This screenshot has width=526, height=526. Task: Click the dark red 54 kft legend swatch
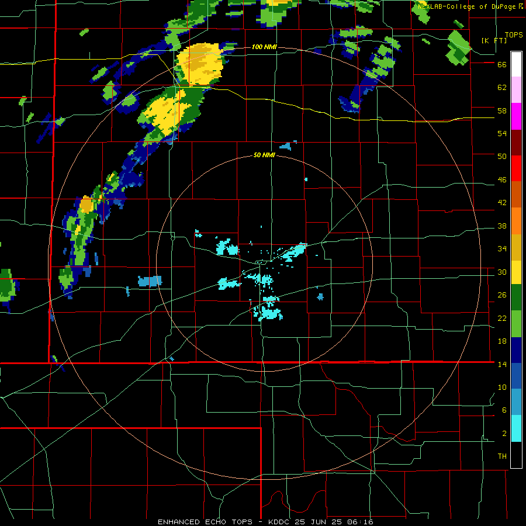516,143
